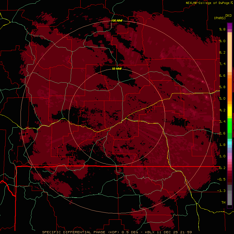Screen dimensions: 234x234
Task: Click the -1.3 value on color scale
Action: coord(221,191)
